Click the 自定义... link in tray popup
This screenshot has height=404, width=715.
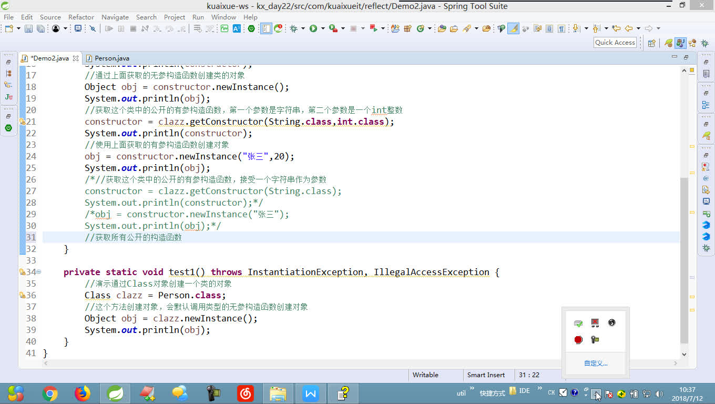[596, 363]
